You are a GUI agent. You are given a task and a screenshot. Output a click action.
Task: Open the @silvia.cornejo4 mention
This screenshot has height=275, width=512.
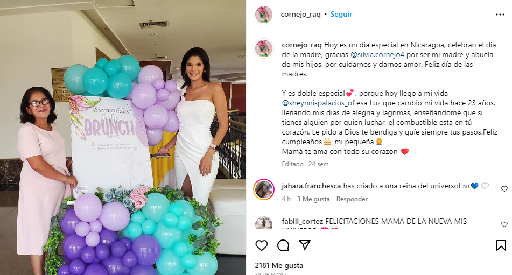(x=377, y=54)
